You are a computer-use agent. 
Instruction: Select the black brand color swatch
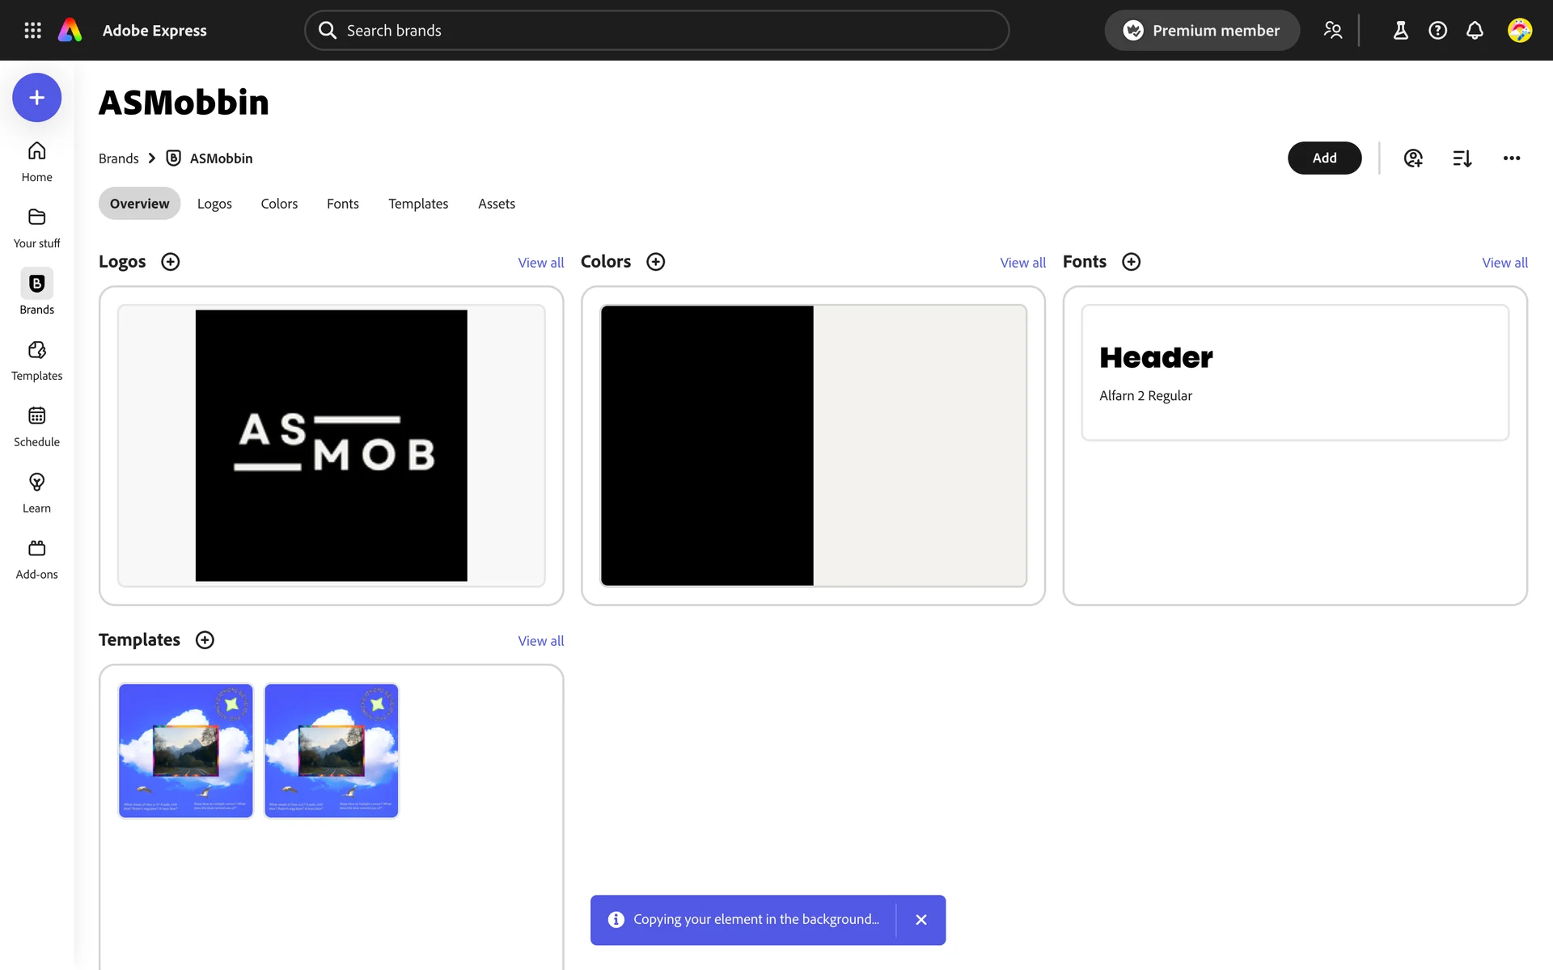(707, 445)
